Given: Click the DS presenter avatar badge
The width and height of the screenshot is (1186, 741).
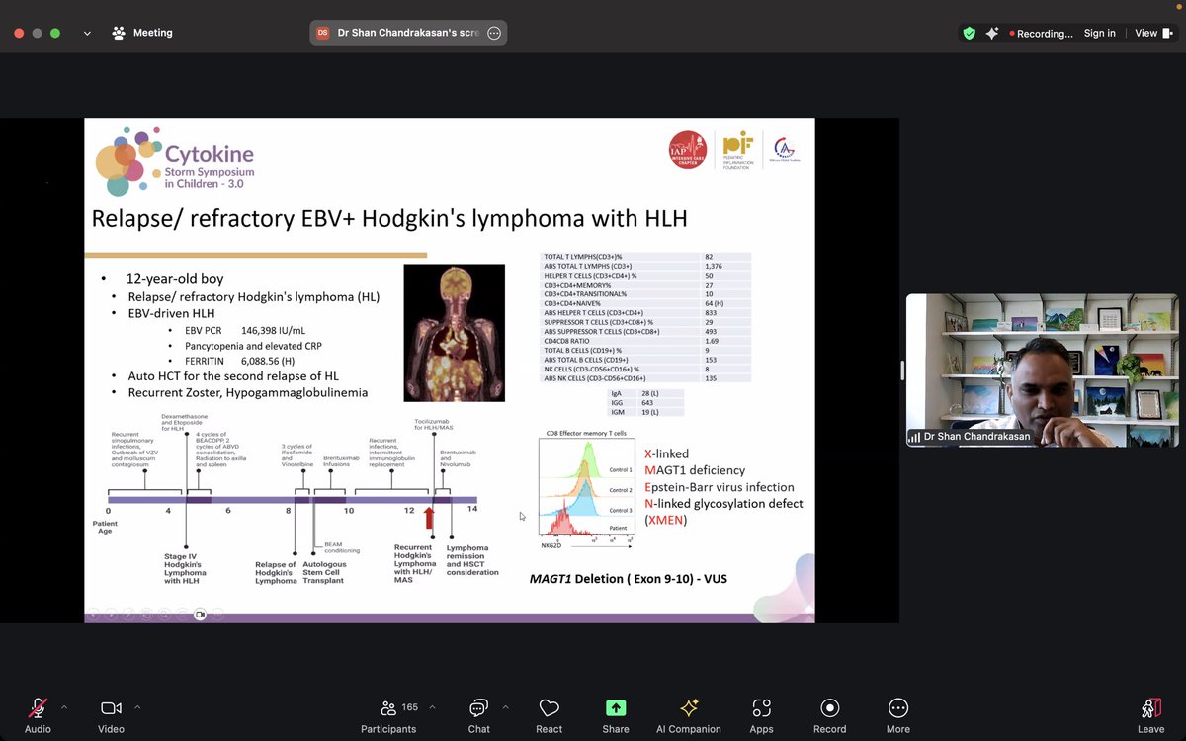Looking at the screenshot, I should pos(322,33).
